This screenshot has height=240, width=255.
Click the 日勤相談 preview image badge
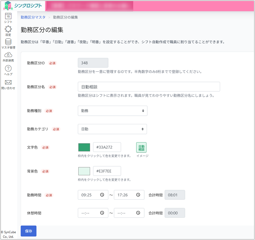(x=141, y=147)
